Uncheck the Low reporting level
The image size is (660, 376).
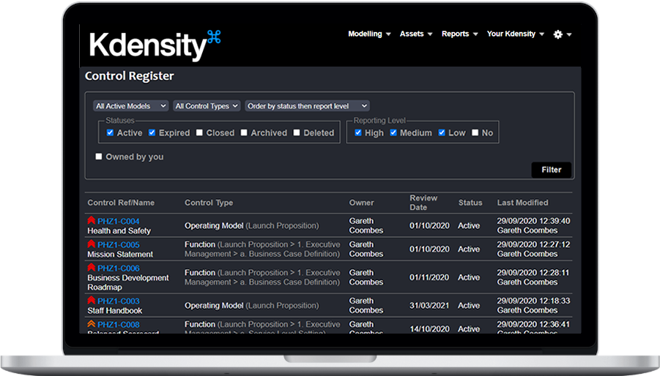[x=442, y=132]
